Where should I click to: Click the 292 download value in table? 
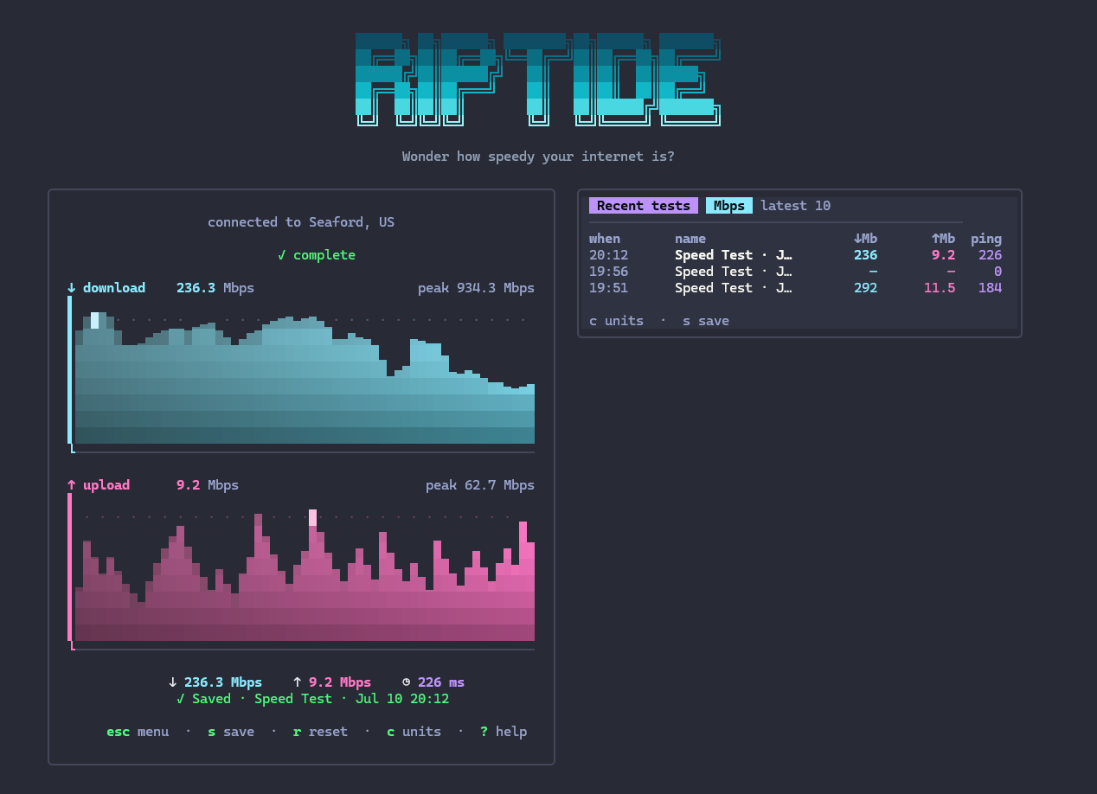(x=865, y=288)
